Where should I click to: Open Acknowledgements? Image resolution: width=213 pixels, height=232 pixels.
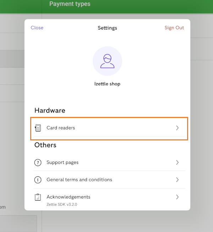tap(109, 199)
